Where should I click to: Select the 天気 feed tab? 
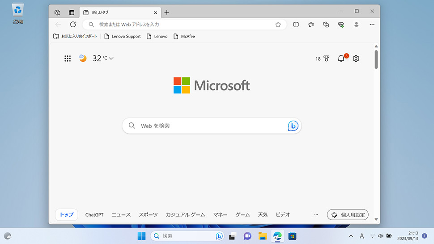pyautogui.click(x=263, y=215)
